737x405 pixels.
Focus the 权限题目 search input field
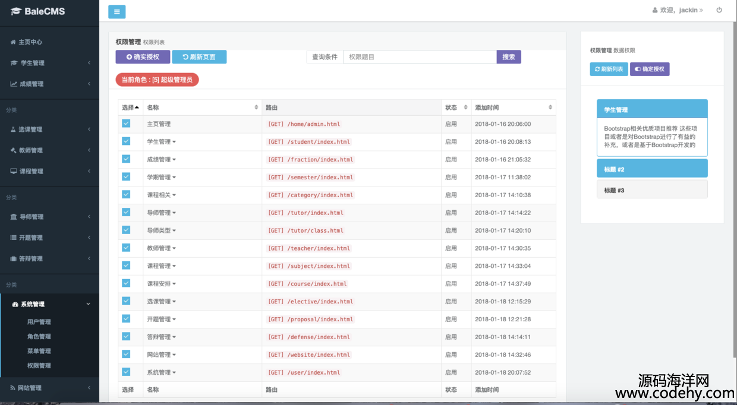[420, 57]
